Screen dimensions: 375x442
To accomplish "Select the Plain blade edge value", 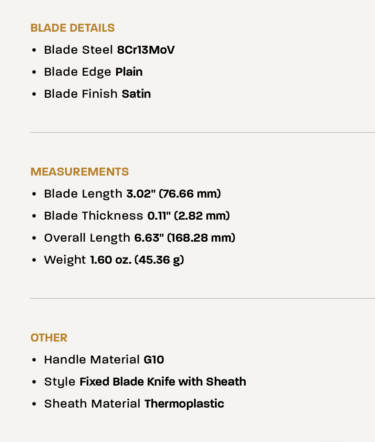I will [x=129, y=72].
